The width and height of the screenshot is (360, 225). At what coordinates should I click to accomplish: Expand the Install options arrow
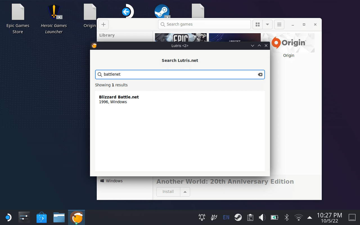pos(185,192)
